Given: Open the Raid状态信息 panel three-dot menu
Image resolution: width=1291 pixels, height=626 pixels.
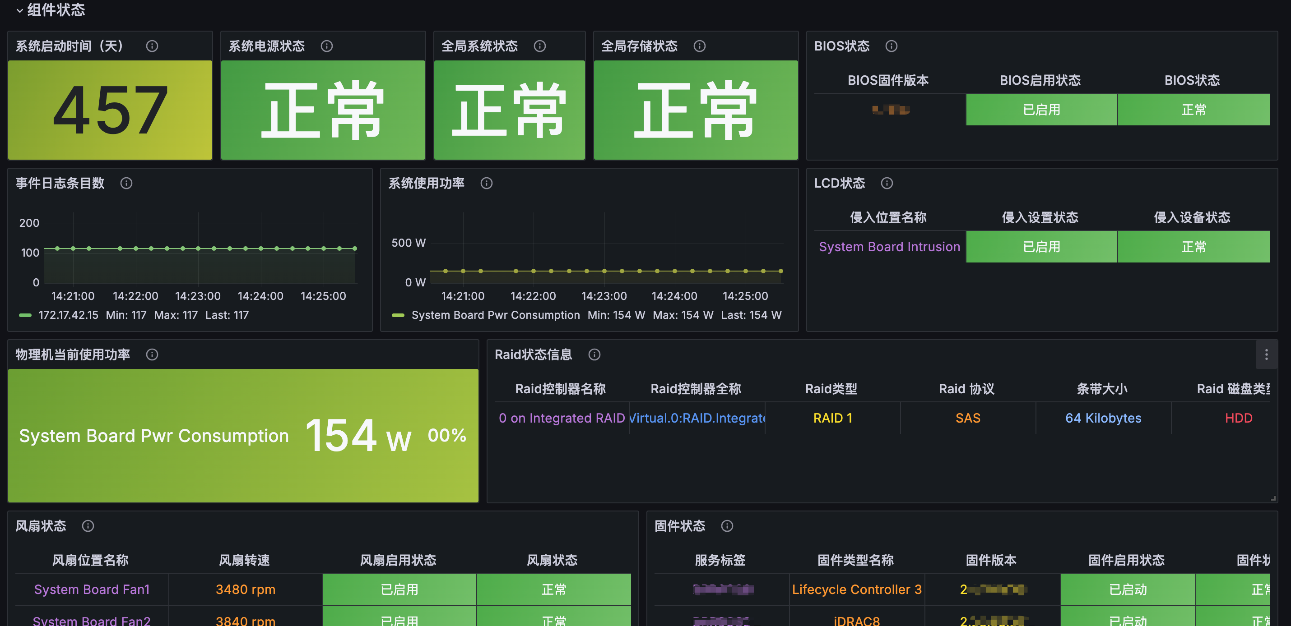Looking at the screenshot, I should tap(1266, 354).
